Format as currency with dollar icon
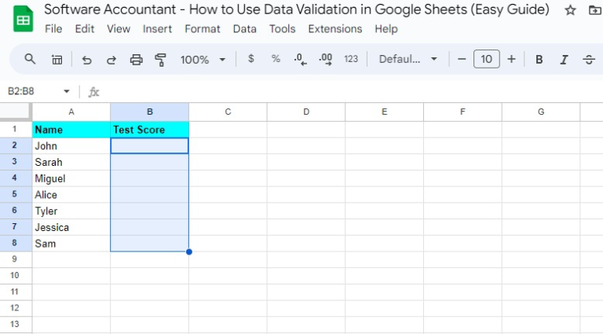This screenshot has height=334, width=603. click(x=251, y=59)
